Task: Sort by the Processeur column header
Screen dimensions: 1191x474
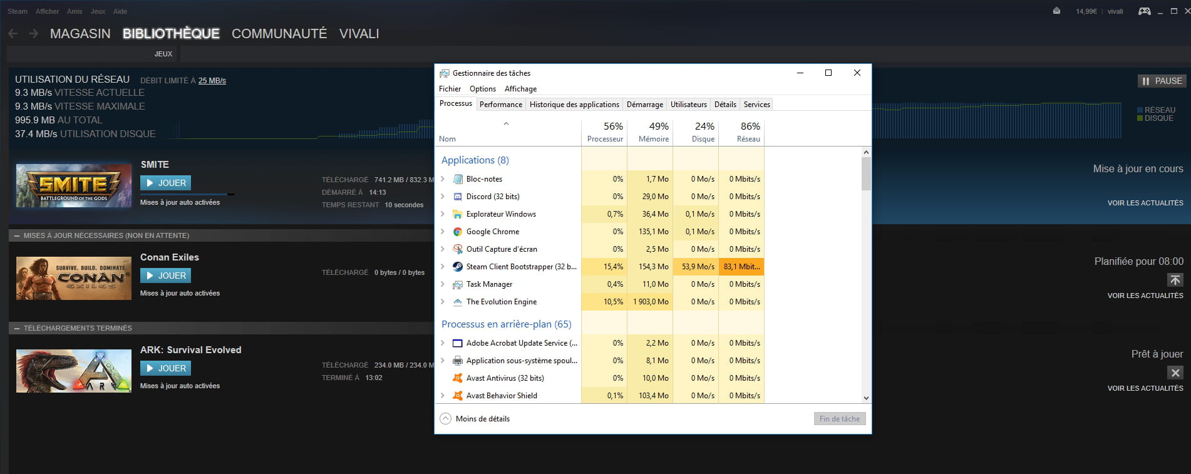Action: pos(604,132)
